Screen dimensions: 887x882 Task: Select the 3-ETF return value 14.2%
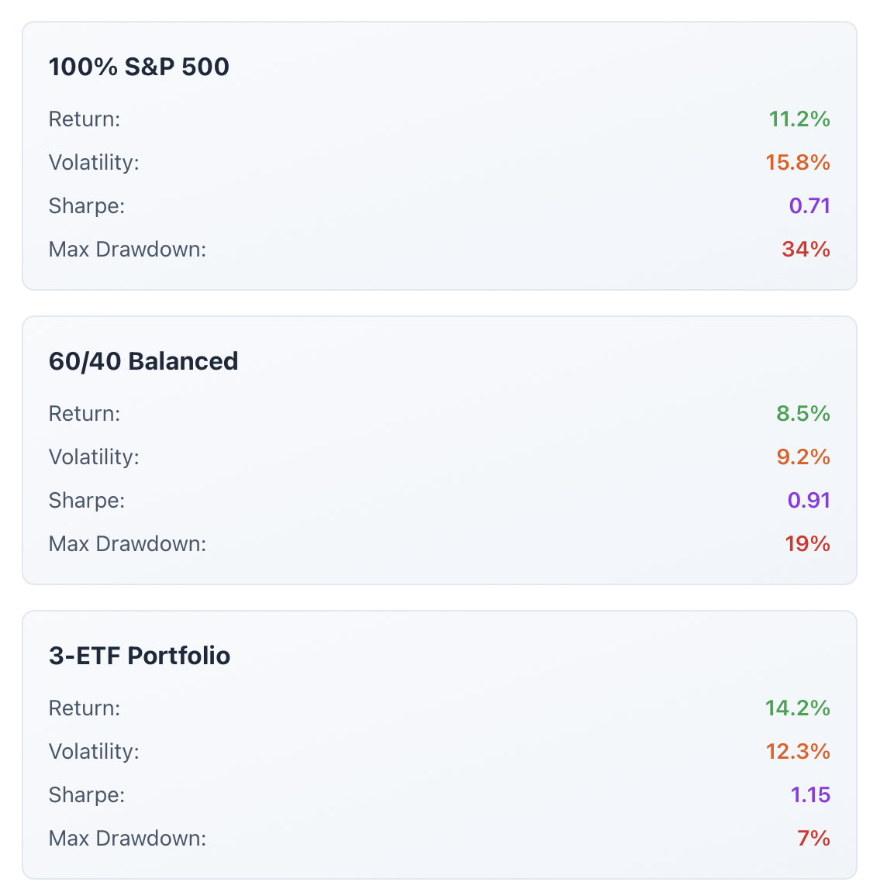pyautogui.click(x=798, y=708)
